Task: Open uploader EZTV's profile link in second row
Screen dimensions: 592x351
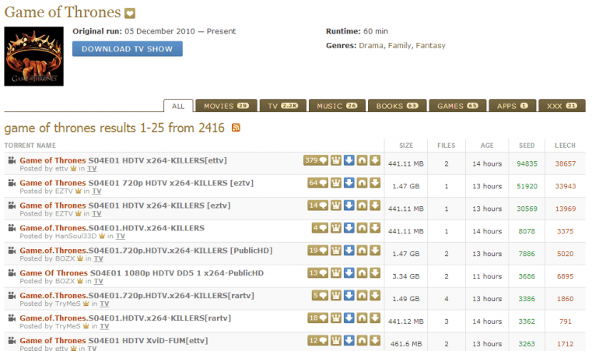Action: [x=64, y=191]
